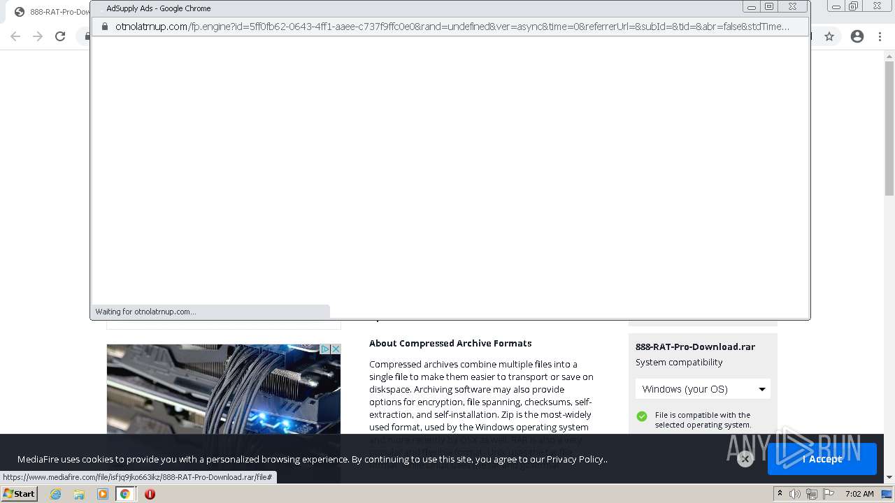
Task: Click the computer cables ad image
Action: (x=224, y=389)
